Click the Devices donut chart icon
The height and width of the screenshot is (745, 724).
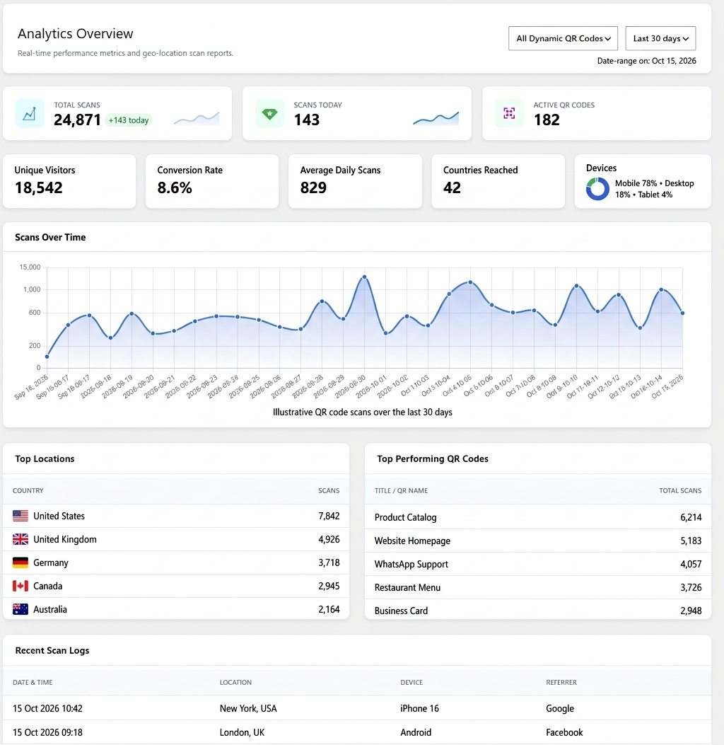click(597, 189)
